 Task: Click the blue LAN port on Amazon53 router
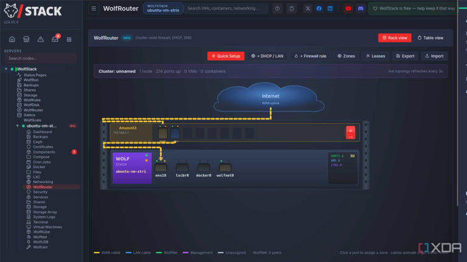coord(175,133)
